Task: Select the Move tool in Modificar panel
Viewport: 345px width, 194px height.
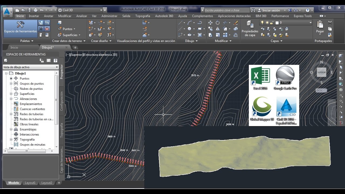Action: pyautogui.click(x=210, y=23)
